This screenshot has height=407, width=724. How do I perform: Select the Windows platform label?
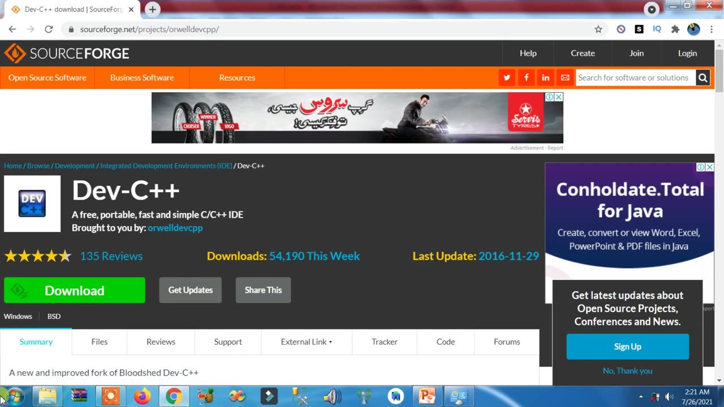18,317
